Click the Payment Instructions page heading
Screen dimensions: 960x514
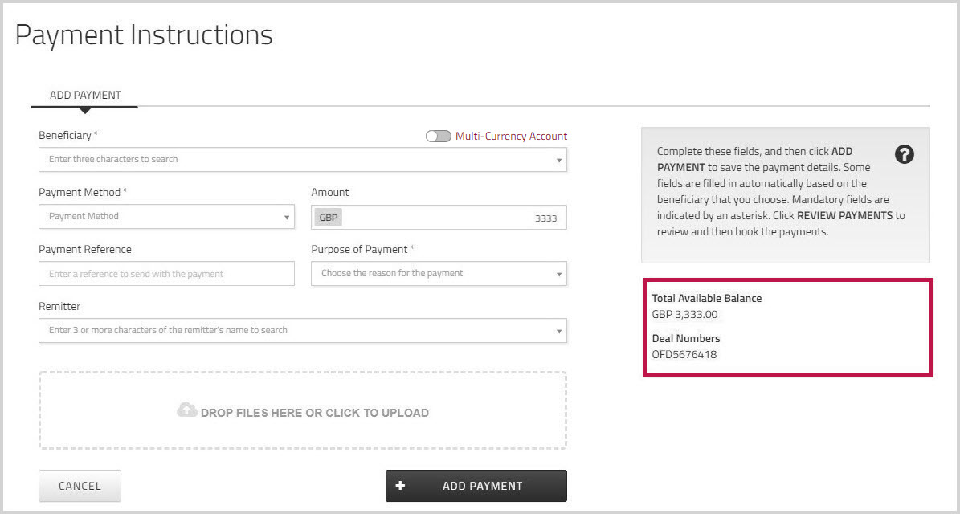coord(144,35)
